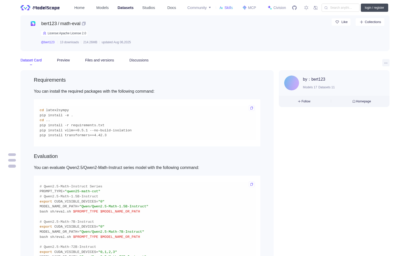Click the Requirements heading

pos(50,80)
